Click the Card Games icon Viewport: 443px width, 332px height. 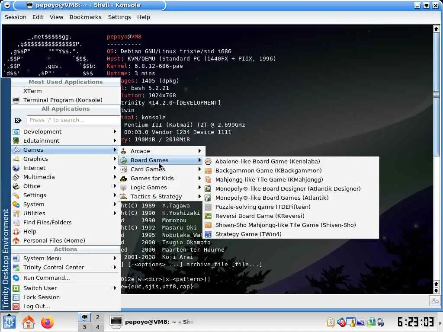click(123, 169)
